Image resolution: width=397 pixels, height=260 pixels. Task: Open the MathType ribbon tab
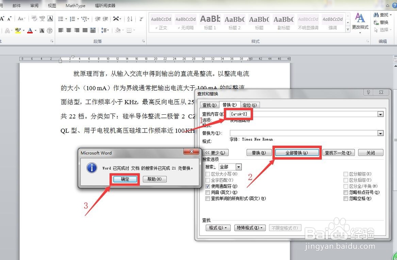pyautogui.click(x=75, y=5)
